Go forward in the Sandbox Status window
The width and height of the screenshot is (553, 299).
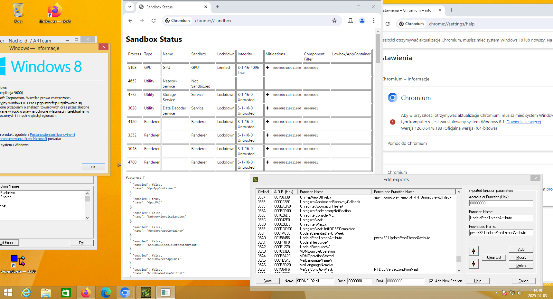coord(142,21)
